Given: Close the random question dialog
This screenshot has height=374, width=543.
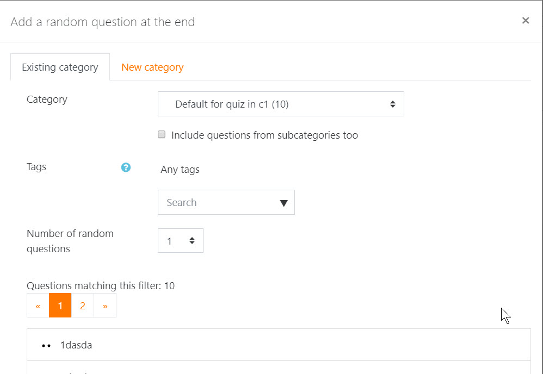Looking at the screenshot, I should [526, 21].
